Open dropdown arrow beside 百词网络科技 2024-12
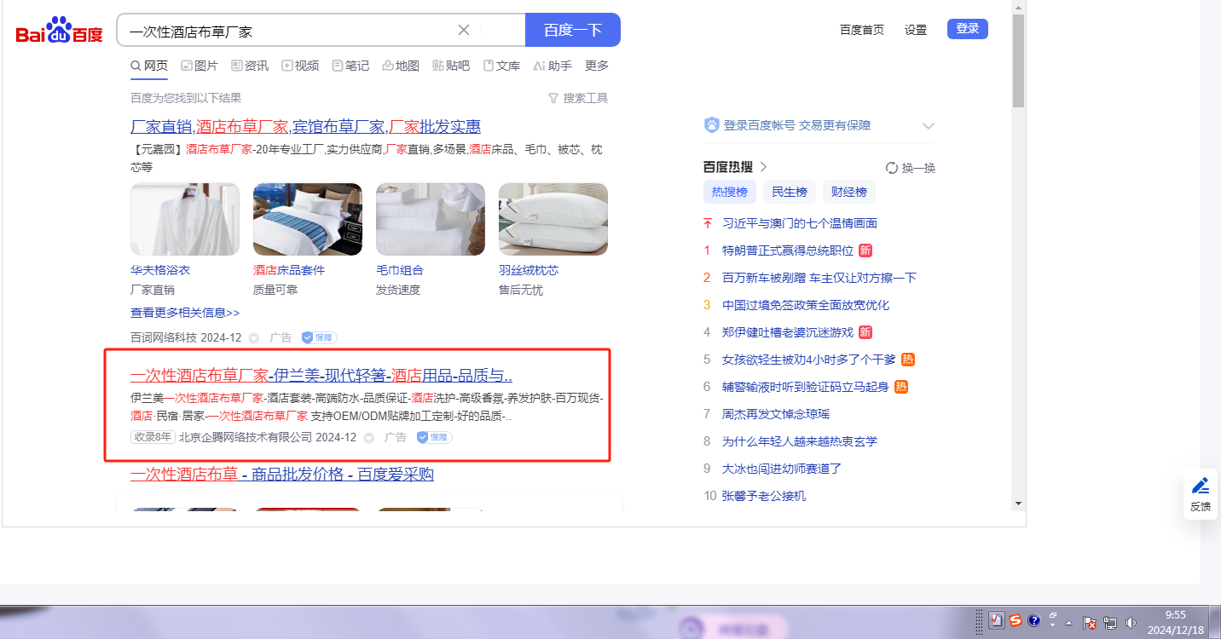 tap(253, 338)
